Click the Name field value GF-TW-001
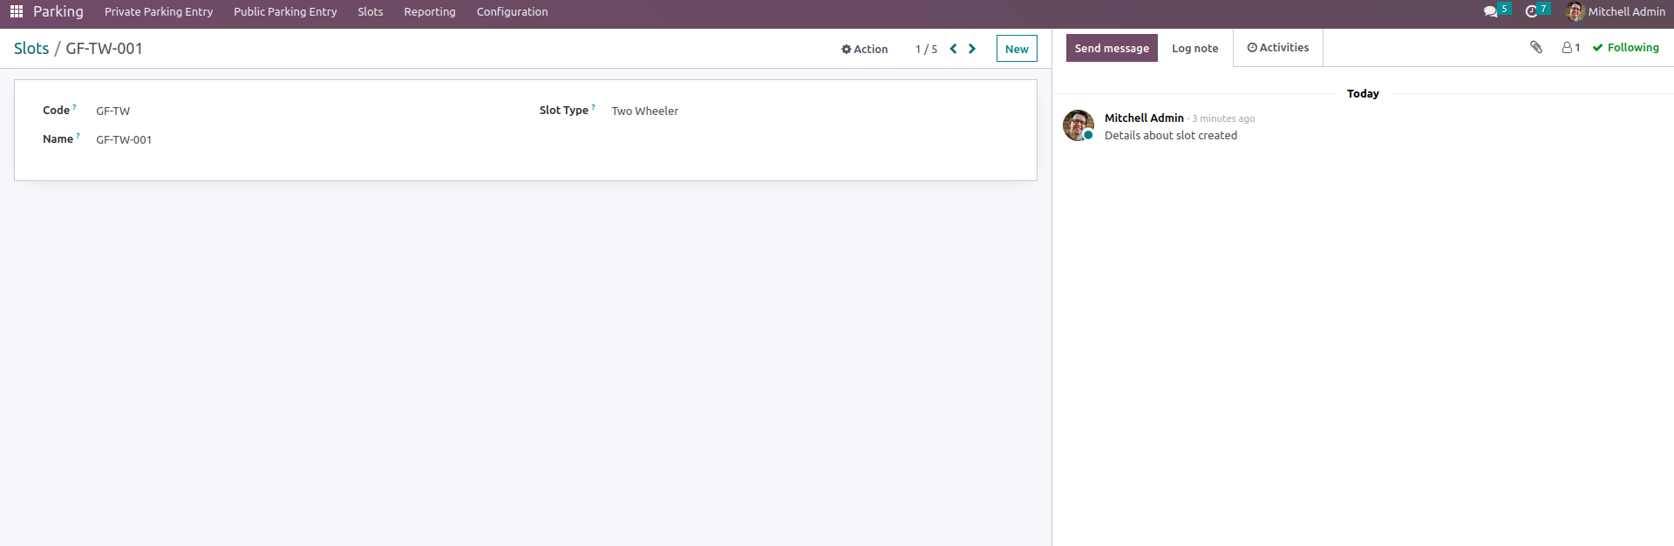Image resolution: width=1674 pixels, height=546 pixels. [124, 139]
